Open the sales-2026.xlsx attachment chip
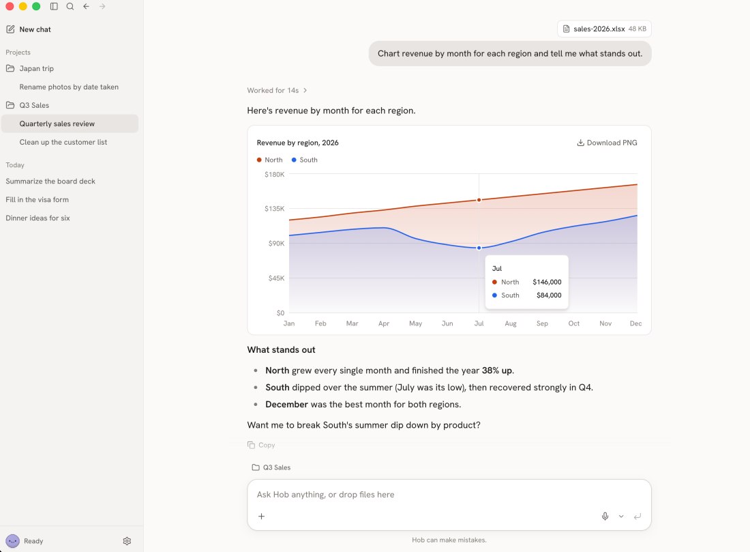Image resolution: width=750 pixels, height=552 pixels. (604, 29)
